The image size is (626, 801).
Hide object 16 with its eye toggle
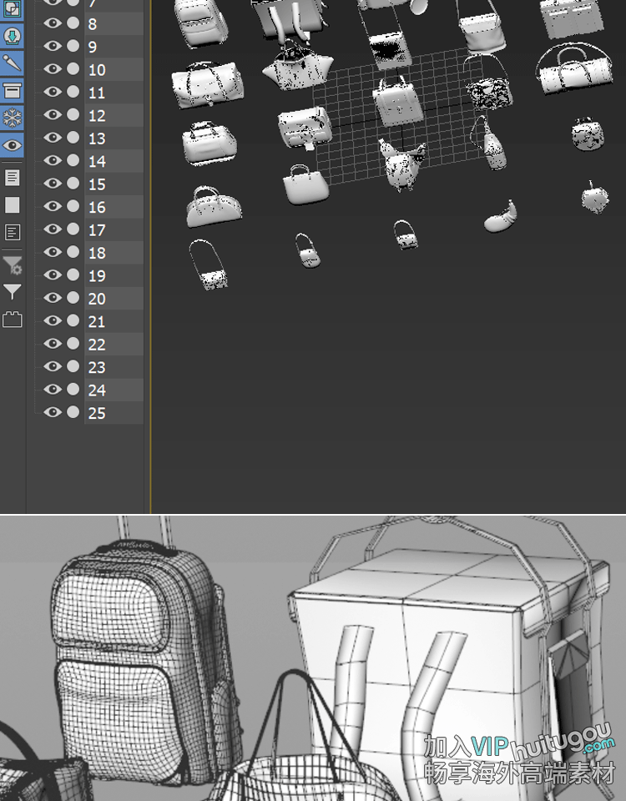(52, 206)
